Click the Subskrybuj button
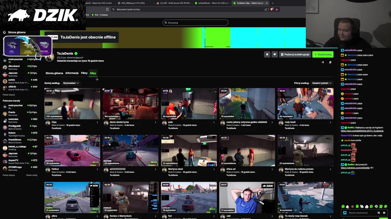This screenshot has width=391, height=219. click(323, 54)
